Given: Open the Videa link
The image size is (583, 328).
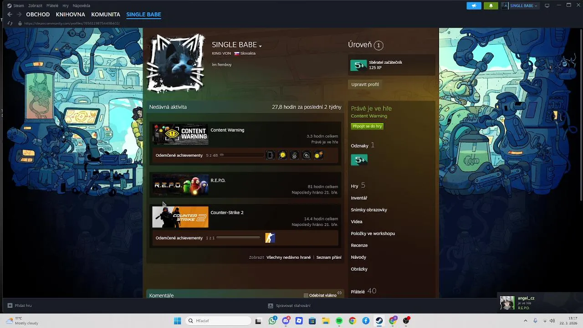Looking at the screenshot, I should 357,222.
